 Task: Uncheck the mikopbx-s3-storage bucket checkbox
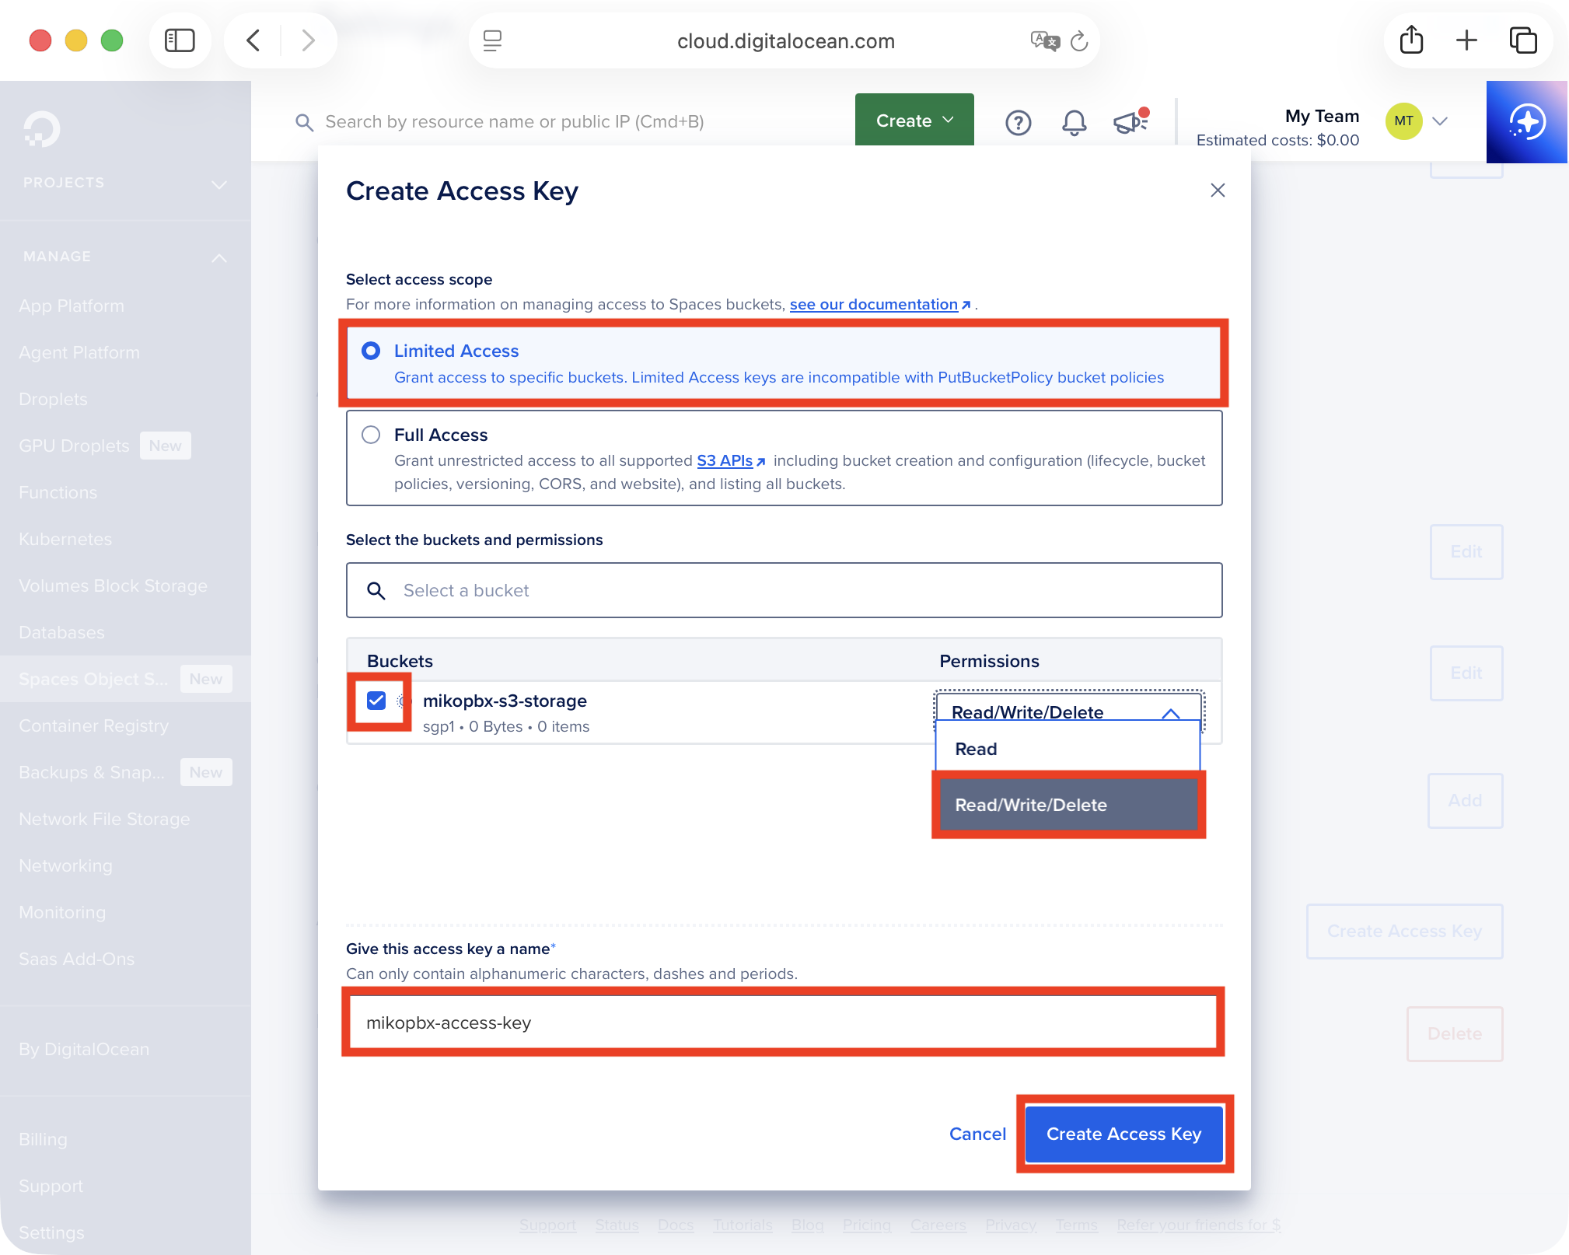376,701
